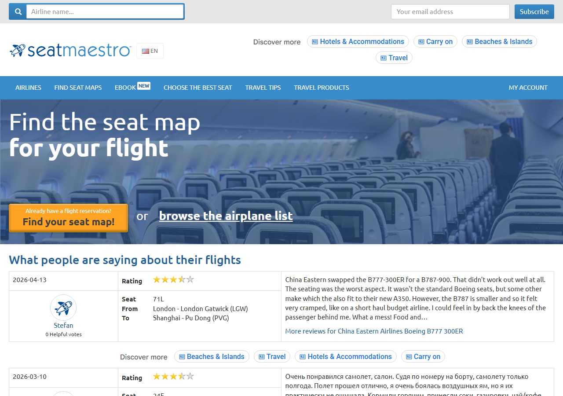
Task: Focus the Airline name search field
Action: (x=105, y=11)
